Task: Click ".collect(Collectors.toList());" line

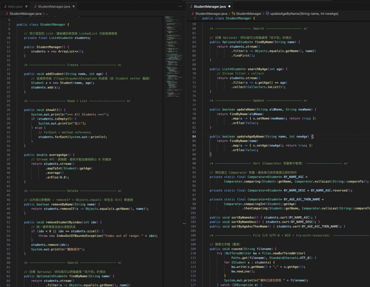Action: (258, 87)
